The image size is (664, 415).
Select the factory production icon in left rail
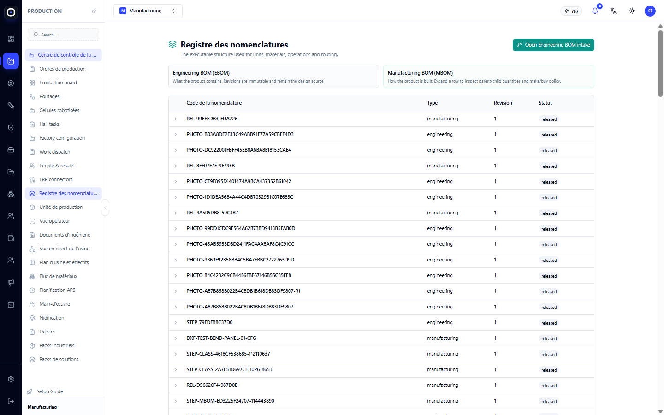click(11, 61)
